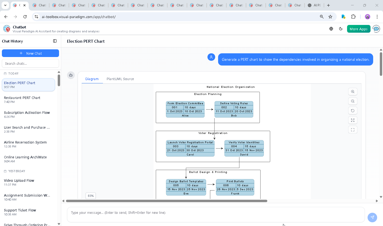Select the Diagram tab
The width and height of the screenshot is (383, 226).
pos(92,79)
